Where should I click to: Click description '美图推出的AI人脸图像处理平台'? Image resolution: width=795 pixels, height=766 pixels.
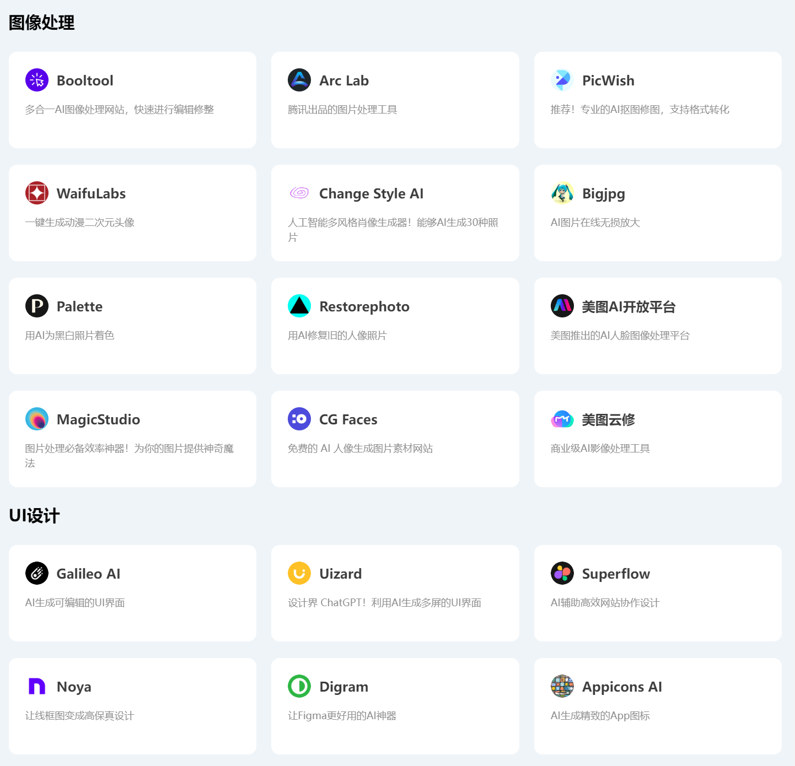click(620, 336)
